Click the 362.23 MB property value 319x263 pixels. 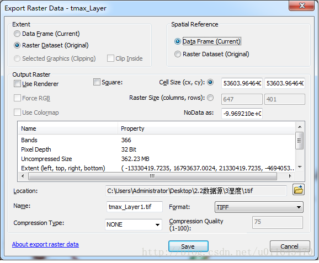pos(135,159)
